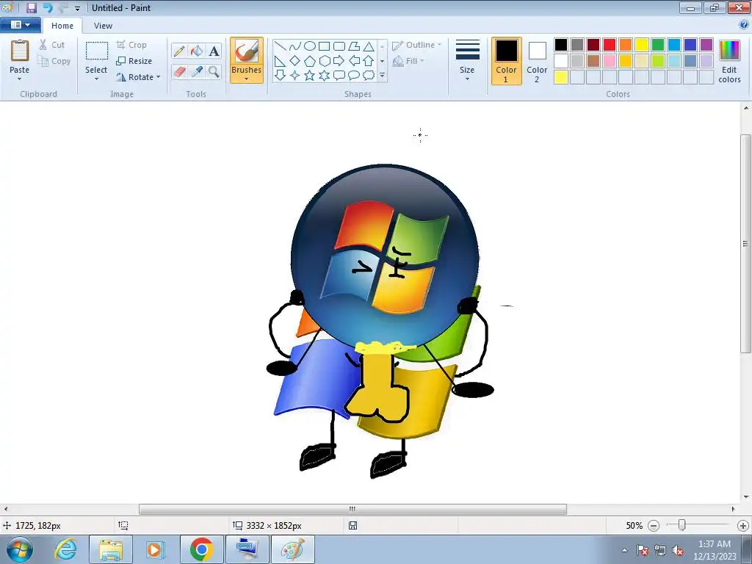Choose the Six-point star shape

(324, 76)
